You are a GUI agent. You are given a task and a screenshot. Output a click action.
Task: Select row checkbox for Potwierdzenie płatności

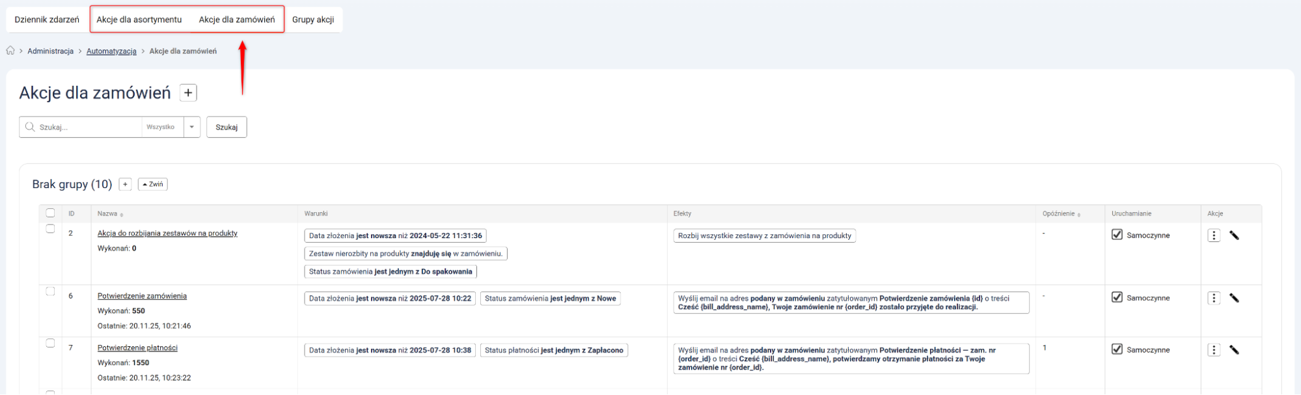tap(50, 344)
